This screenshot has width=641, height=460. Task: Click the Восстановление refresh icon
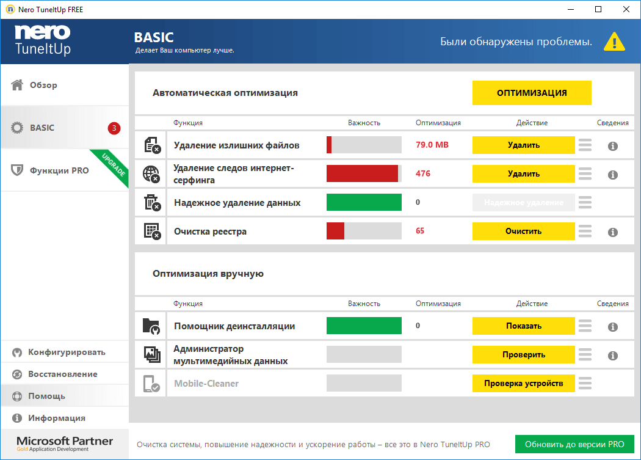pyautogui.click(x=16, y=374)
